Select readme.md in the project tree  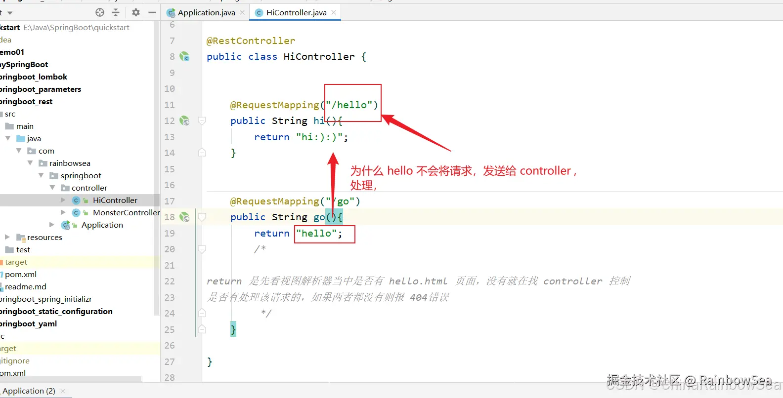[25, 286]
